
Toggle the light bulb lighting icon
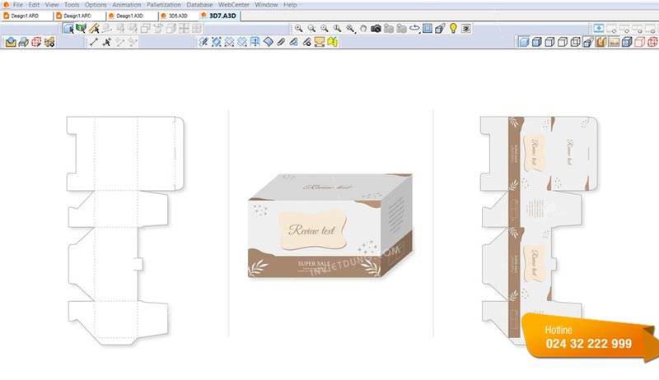(x=453, y=29)
